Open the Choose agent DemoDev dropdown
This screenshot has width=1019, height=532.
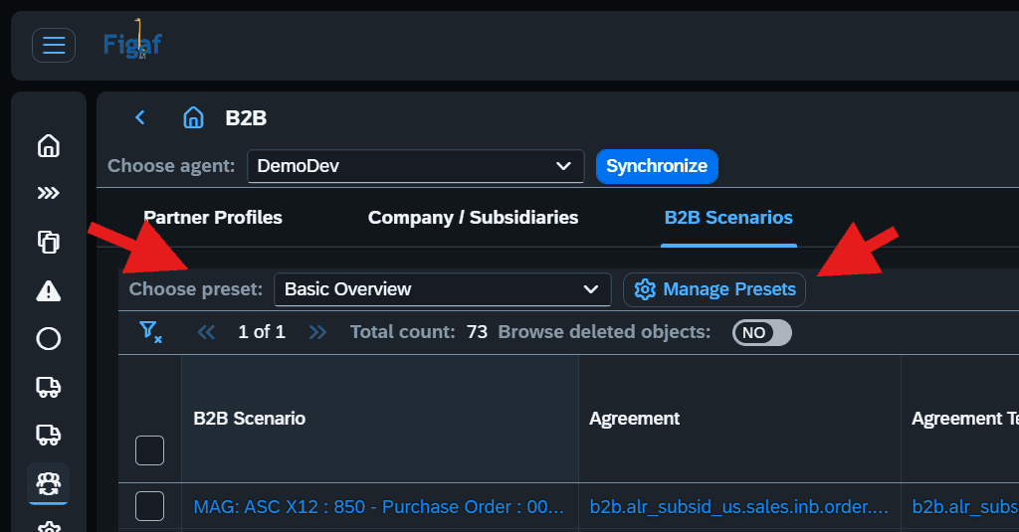coord(415,166)
